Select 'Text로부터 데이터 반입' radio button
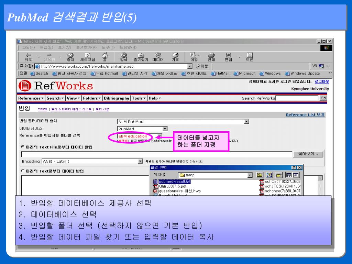Image resolution: width=352 pixels, height=264 pixels. click(x=22, y=170)
